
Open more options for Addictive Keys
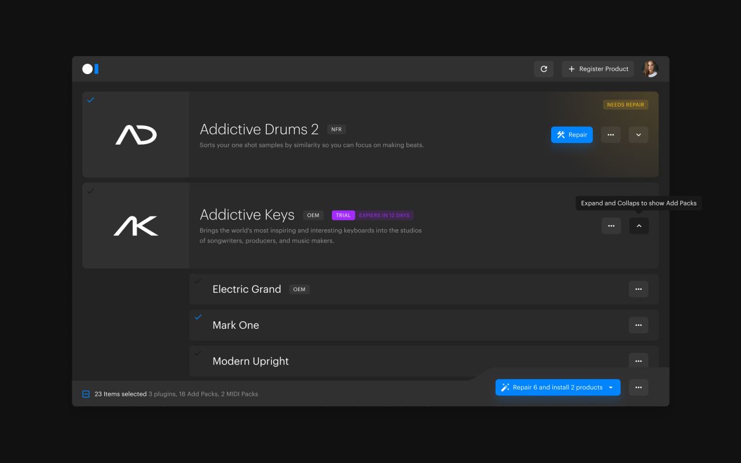point(611,226)
